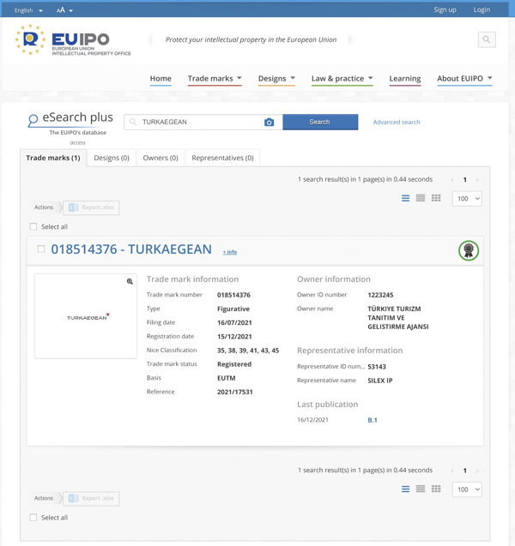Click the blue Search button

[320, 123]
